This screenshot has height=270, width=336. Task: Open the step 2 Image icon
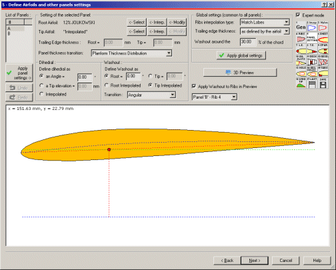point(312,27)
